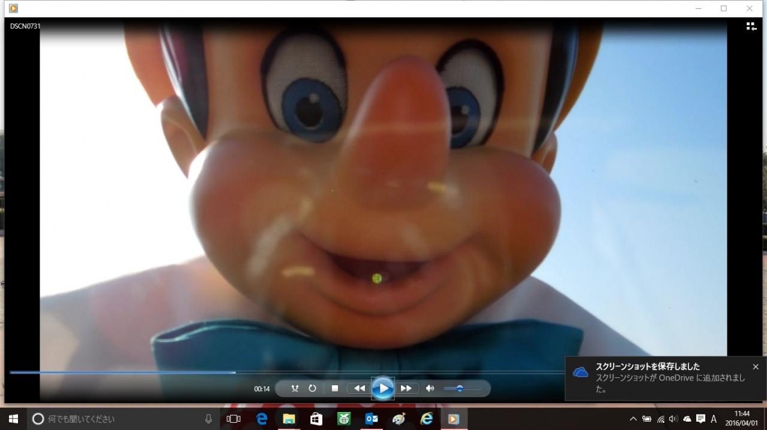The height and width of the screenshot is (430, 767).
Task: Click the Cortana search box
Action: (x=120, y=419)
